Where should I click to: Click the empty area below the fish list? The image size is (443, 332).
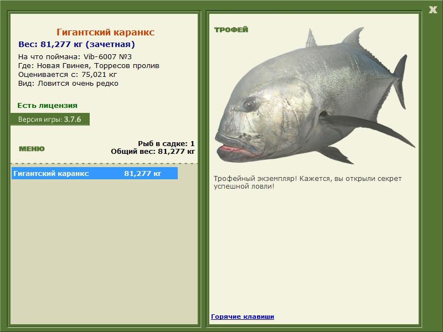pos(104,249)
